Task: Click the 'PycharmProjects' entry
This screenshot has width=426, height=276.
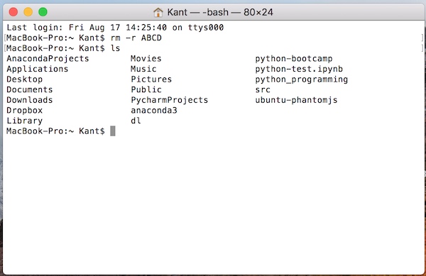Action: point(169,100)
